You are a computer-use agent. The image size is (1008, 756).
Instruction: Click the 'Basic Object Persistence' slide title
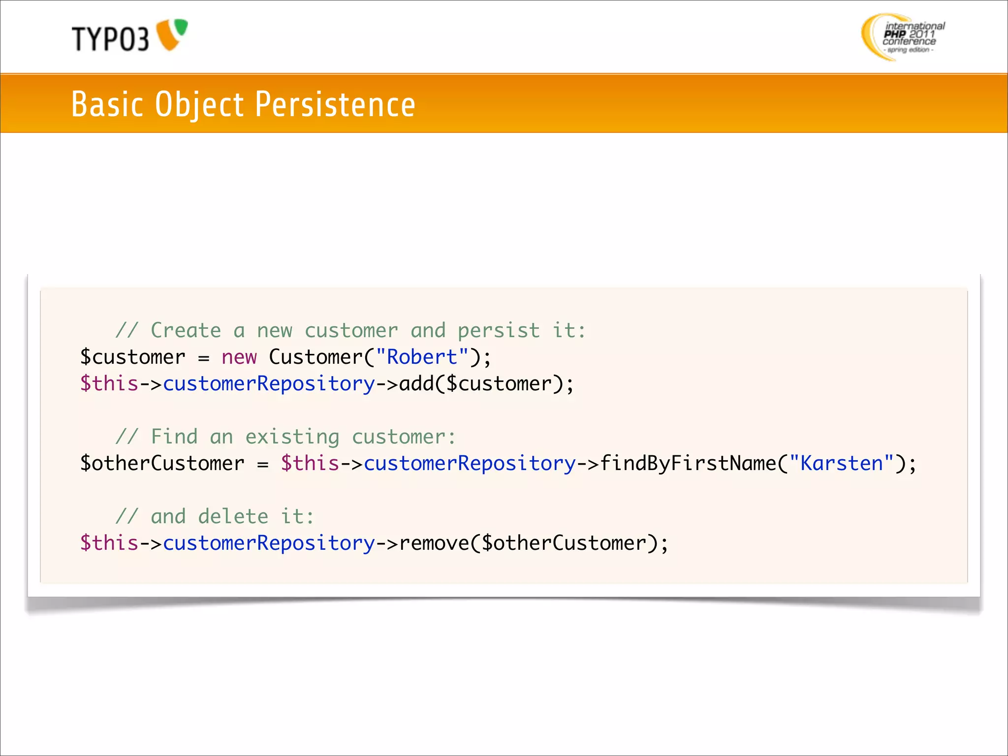click(243, 104)
